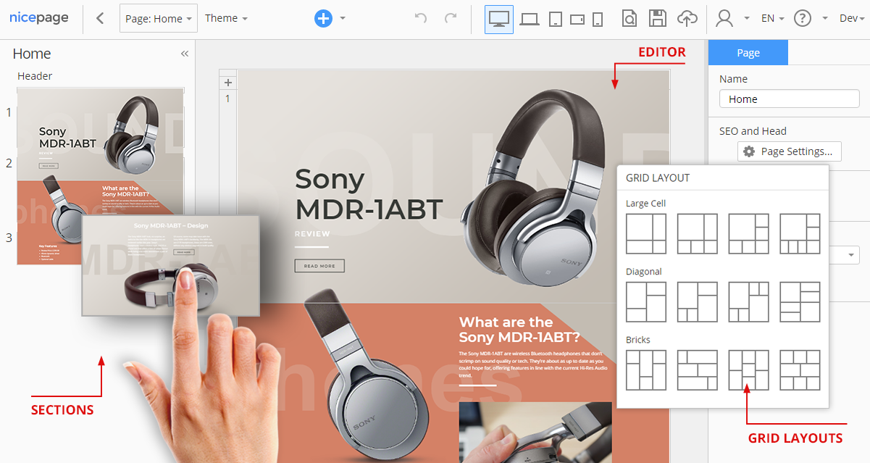Switch to portrait tablet view mode
This screenshot has width=870, height=463.
point(555,20)
